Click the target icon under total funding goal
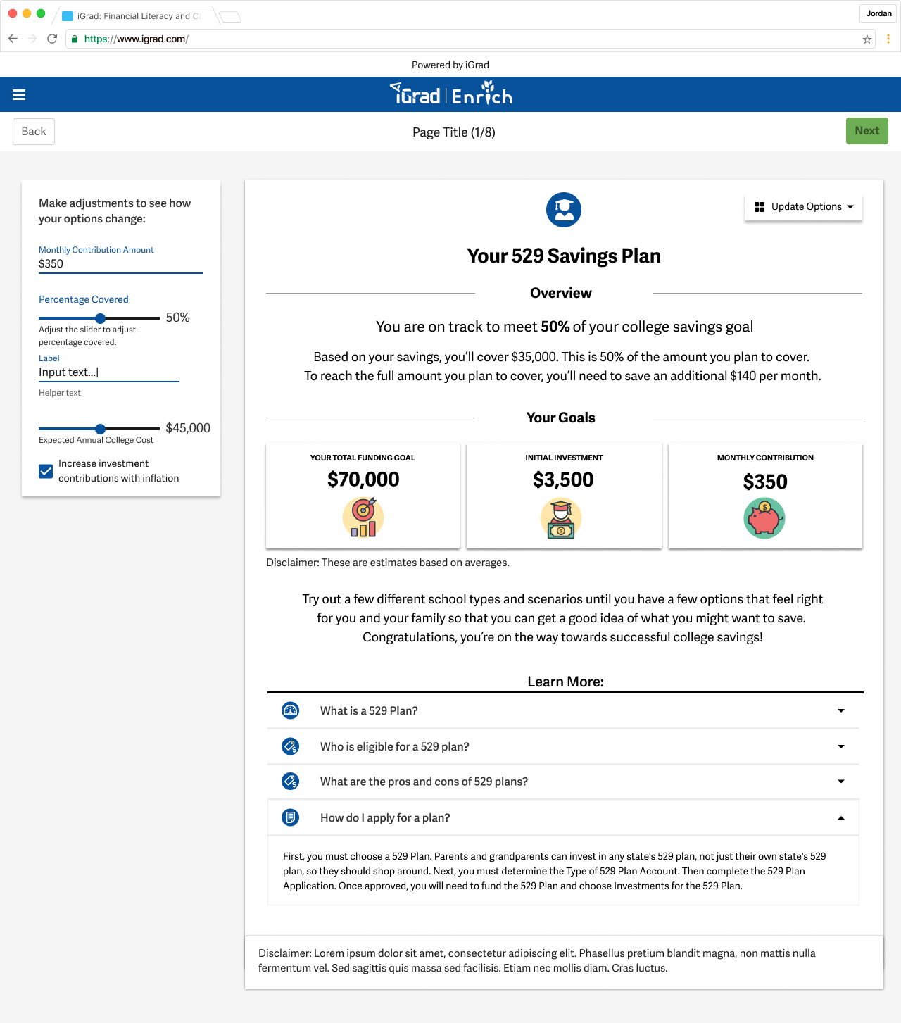 363,517
